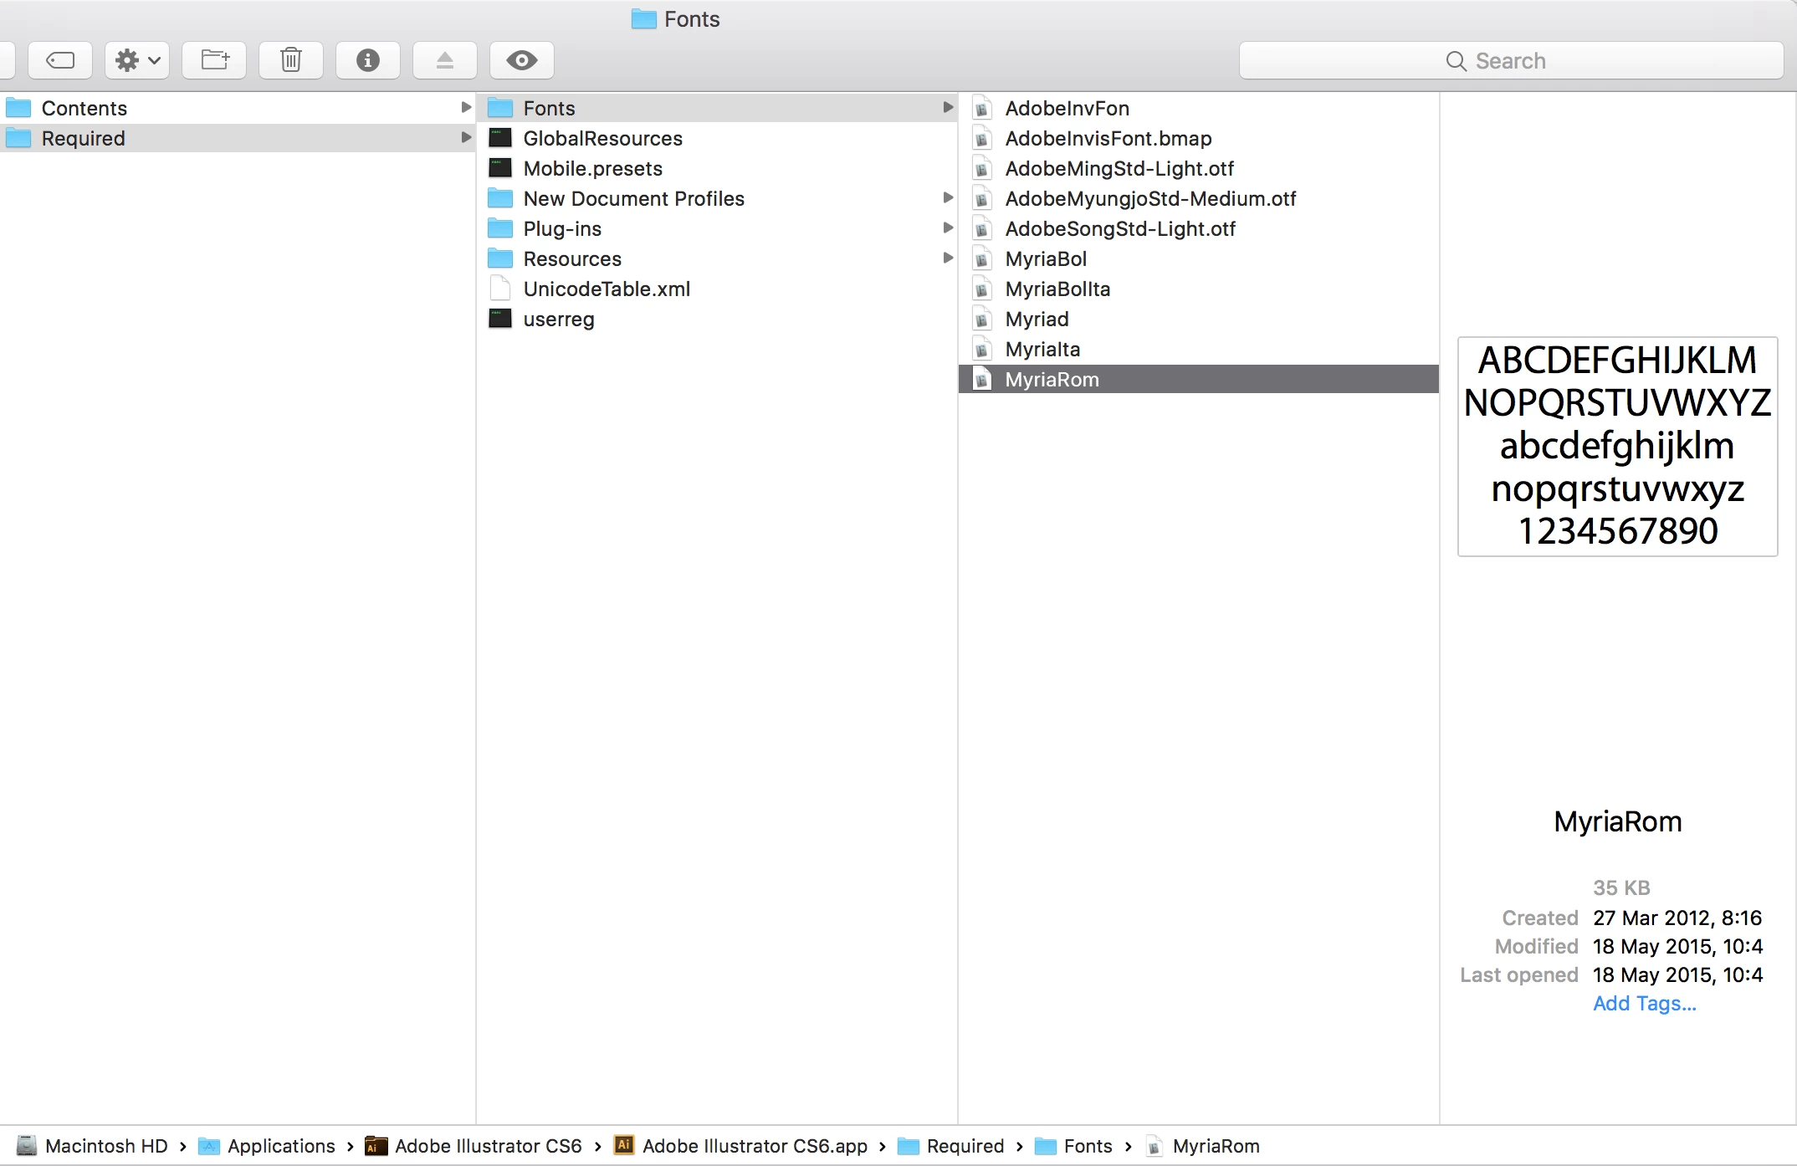1797x1166 pixels.
Task: Click Adobe Illustrator CS6.app in the path bar
Action: click(754, 1146)
